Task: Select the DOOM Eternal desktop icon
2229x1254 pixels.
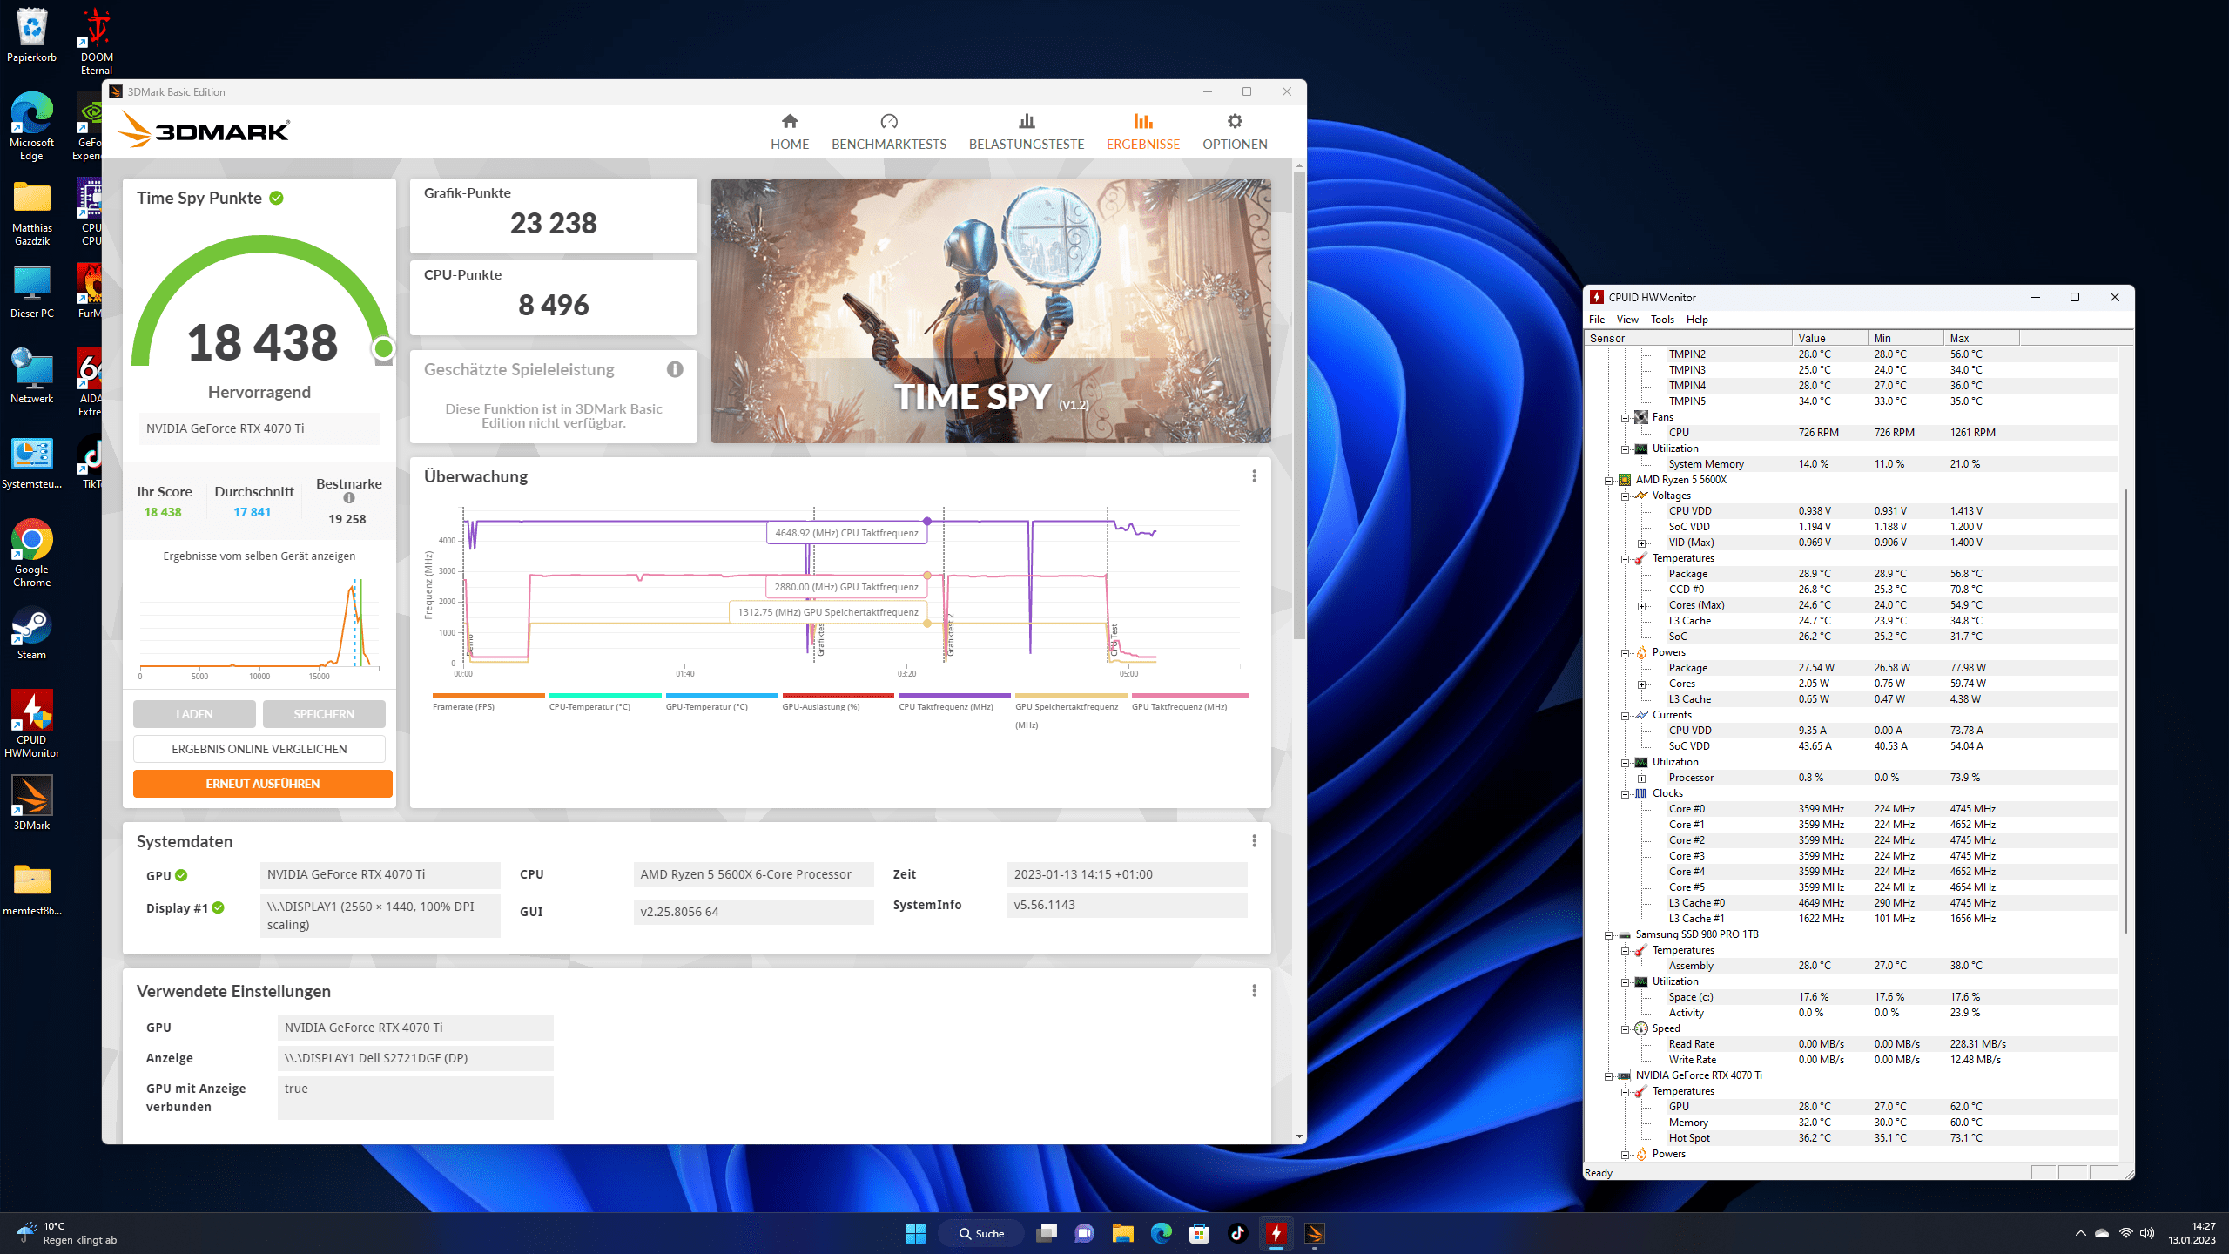Action: coord(97,41)
